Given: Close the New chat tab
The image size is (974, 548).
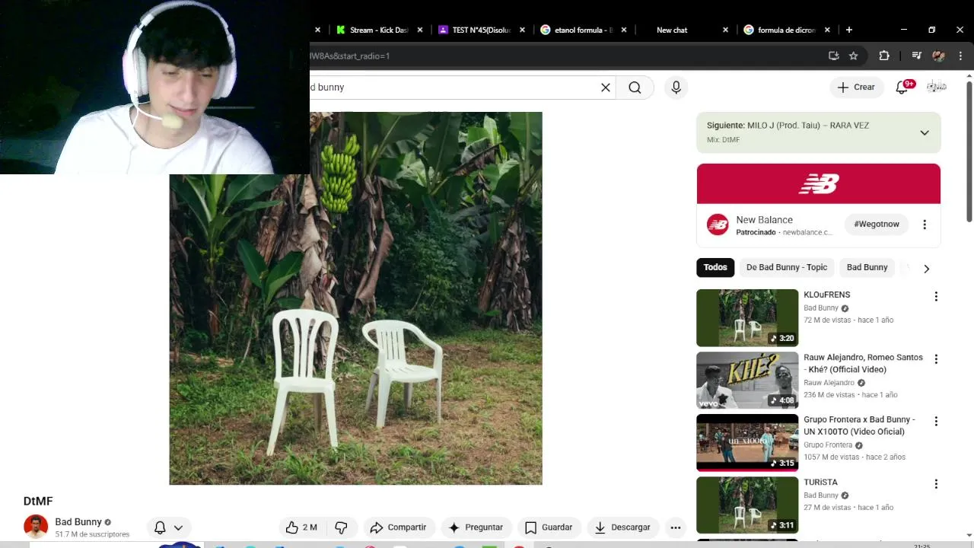Looking at the screenshot, I should [725, 30].
